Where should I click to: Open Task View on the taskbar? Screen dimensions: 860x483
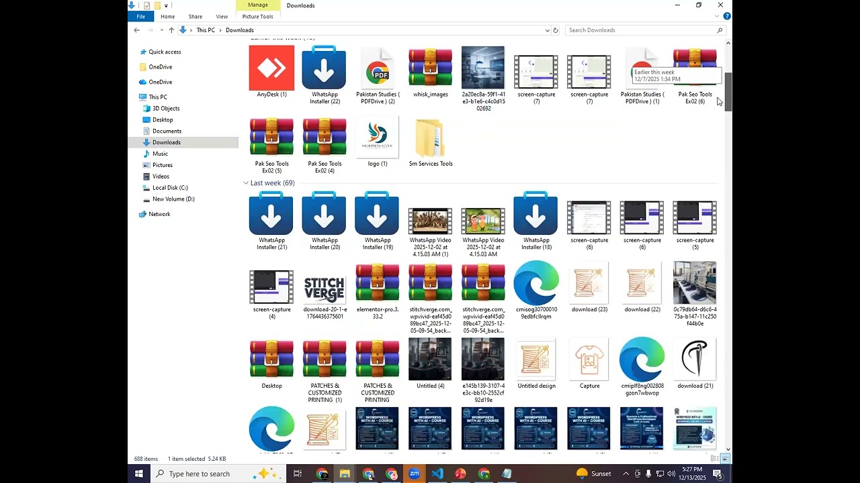(298, 474)
